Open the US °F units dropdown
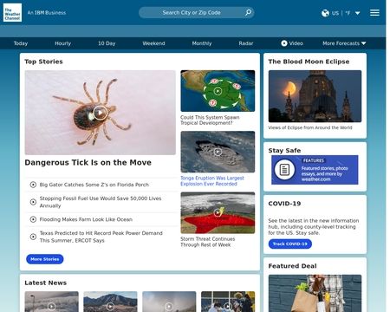Screen dimensions: 390x312 [341, 13]
